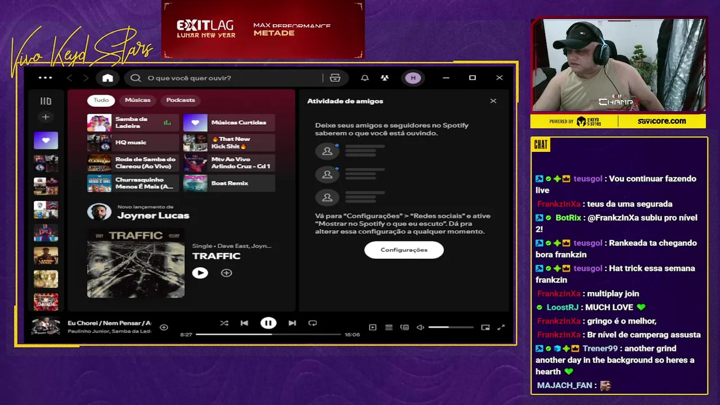720x405 pixels.
Task: Open the Spotify three-dot menu
Action: pos(45,78)
